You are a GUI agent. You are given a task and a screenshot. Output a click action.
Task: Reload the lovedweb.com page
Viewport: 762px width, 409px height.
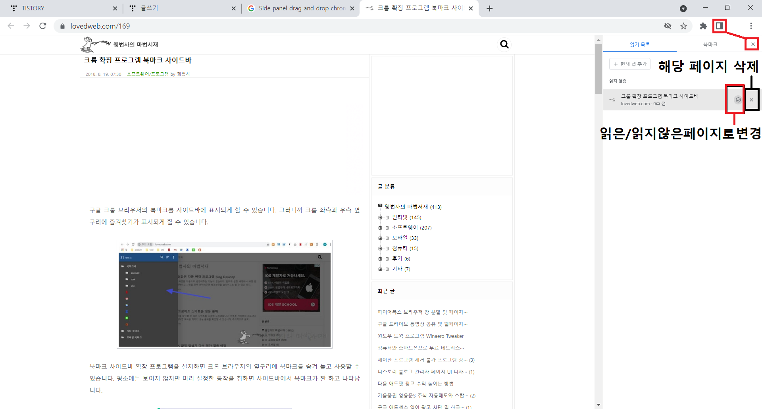coord(43,26)
